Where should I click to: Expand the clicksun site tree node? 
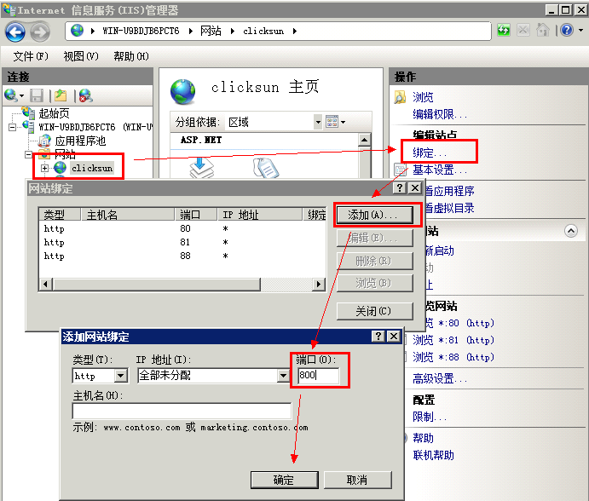click(x=45, y=168)
